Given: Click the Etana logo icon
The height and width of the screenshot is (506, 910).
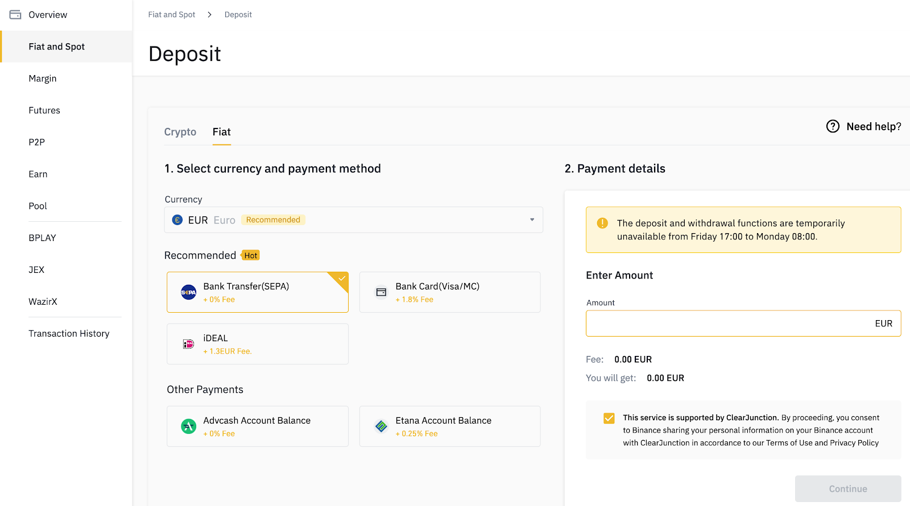Looking at the screenshot, I should (381, 426).
